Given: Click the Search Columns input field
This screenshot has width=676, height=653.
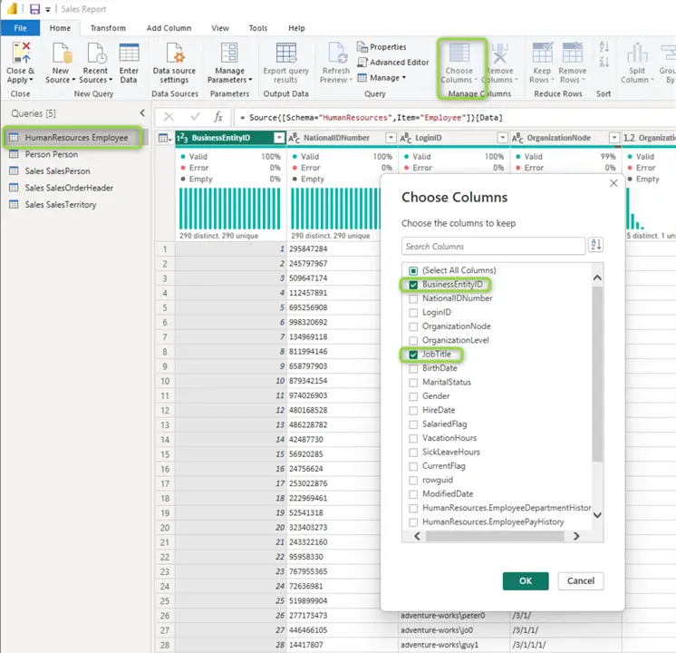Looking at the screenshot, I should pos(493,247).
